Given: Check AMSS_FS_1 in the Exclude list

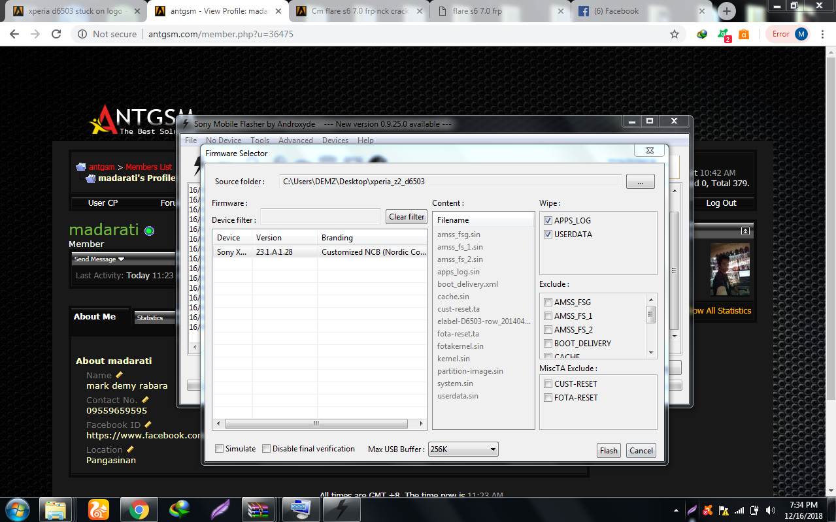Looking at the screenshot, I should click(548, 316).
